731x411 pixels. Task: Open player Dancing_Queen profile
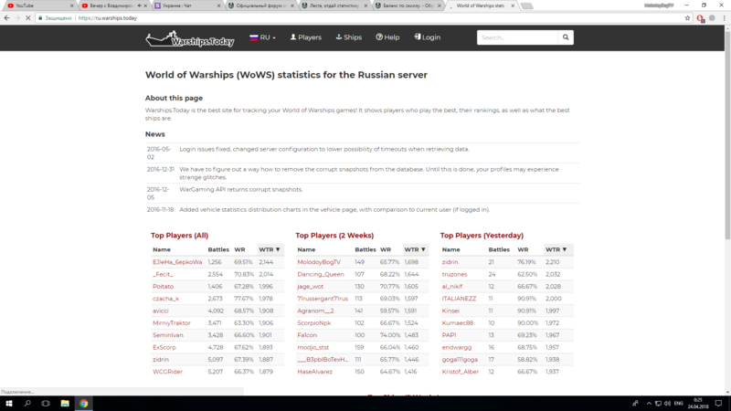tap(321, 274)
